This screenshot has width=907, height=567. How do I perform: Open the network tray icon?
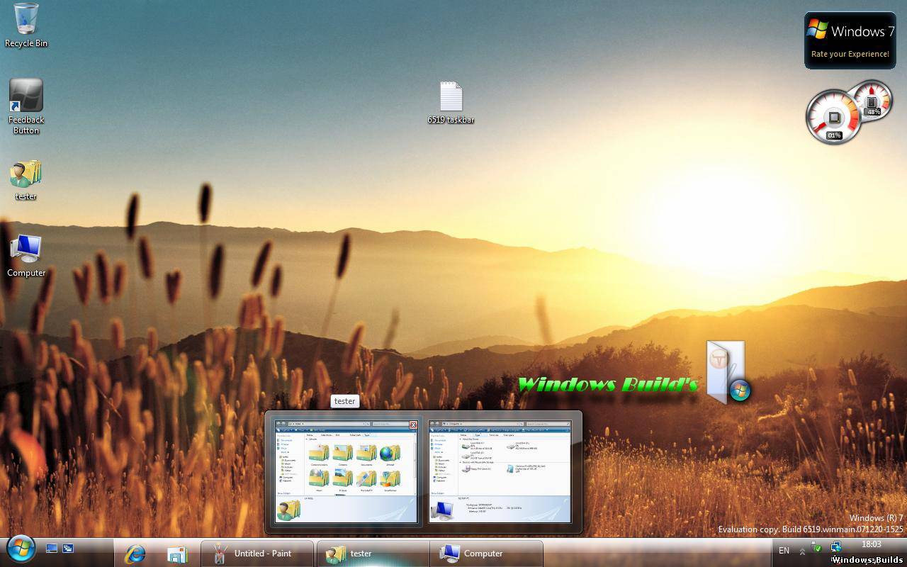(x=836, y=547)
